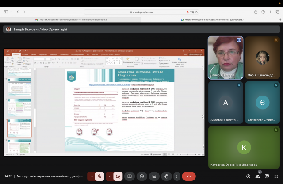This screenshot has height=184, width=283.
Task: Open meeting details info icon
Action: (x=248, y=176)
